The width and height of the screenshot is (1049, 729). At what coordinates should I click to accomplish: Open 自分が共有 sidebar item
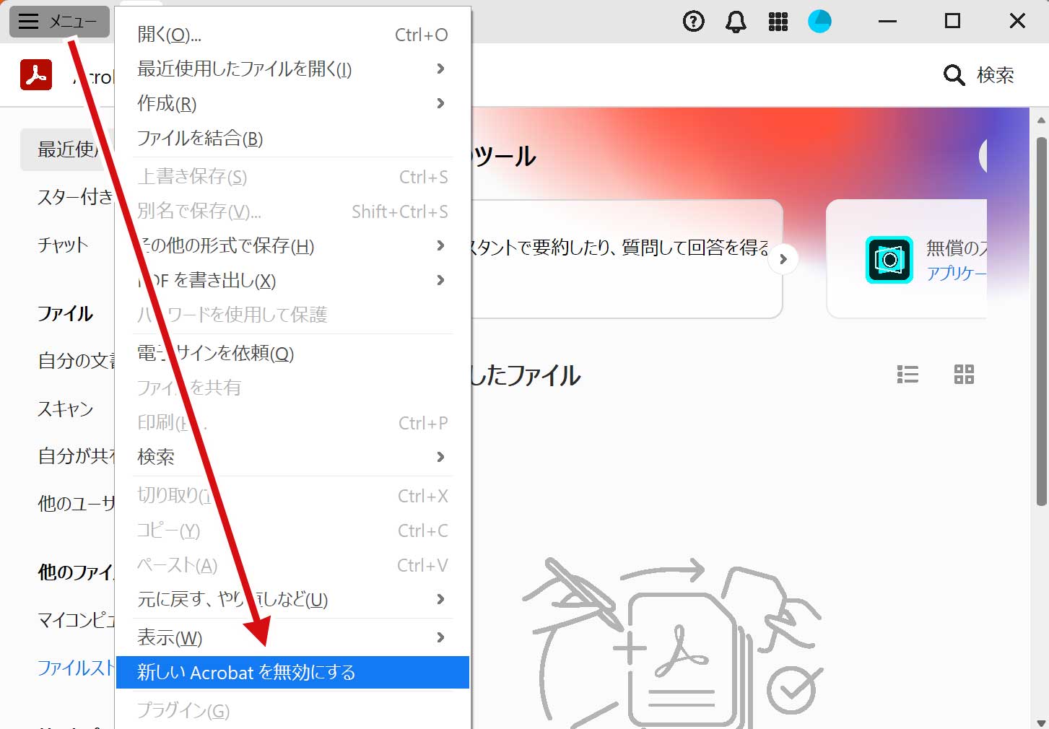tap(76, 455)
